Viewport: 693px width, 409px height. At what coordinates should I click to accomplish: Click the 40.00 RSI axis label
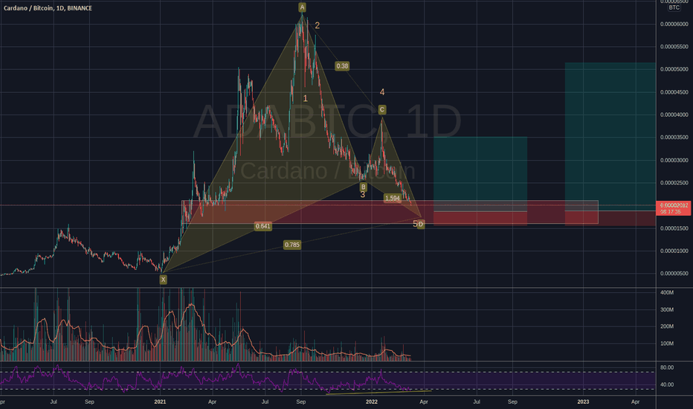[x=667, y=384]
